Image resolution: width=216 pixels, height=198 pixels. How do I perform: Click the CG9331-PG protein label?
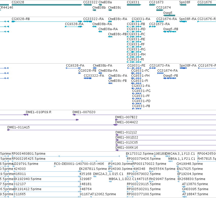(141, 91)
